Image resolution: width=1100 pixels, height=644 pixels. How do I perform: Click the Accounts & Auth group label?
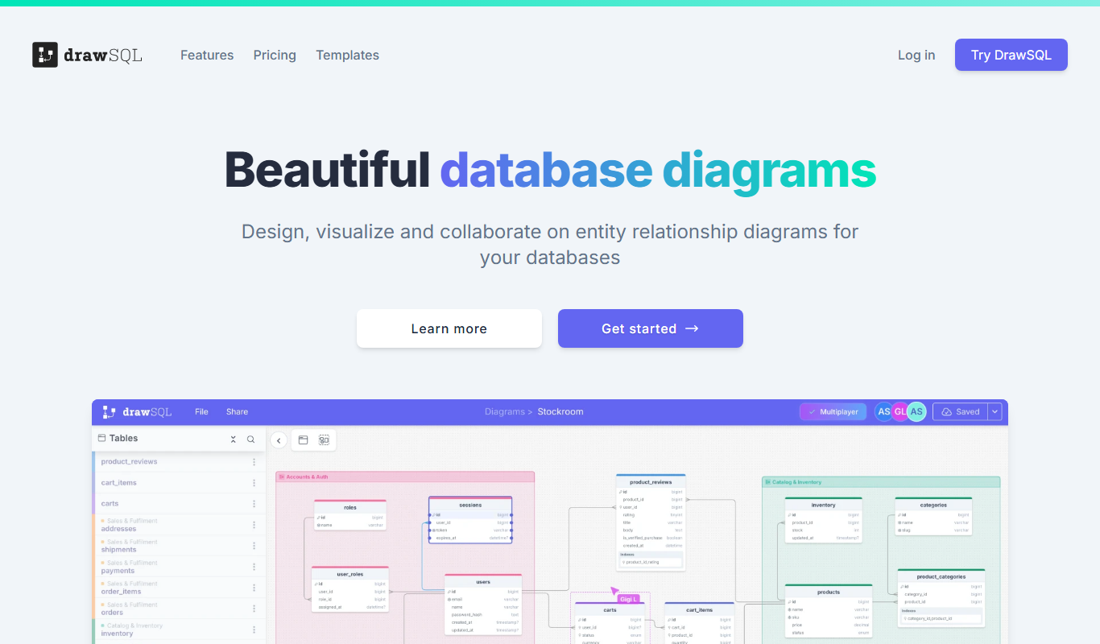point(307,477)
